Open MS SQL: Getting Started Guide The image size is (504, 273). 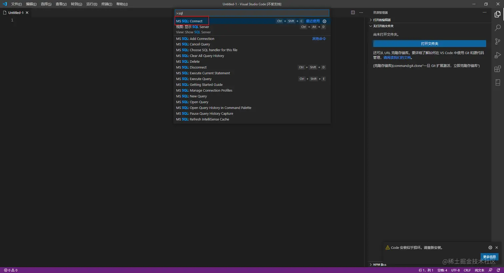click(252, 85)
